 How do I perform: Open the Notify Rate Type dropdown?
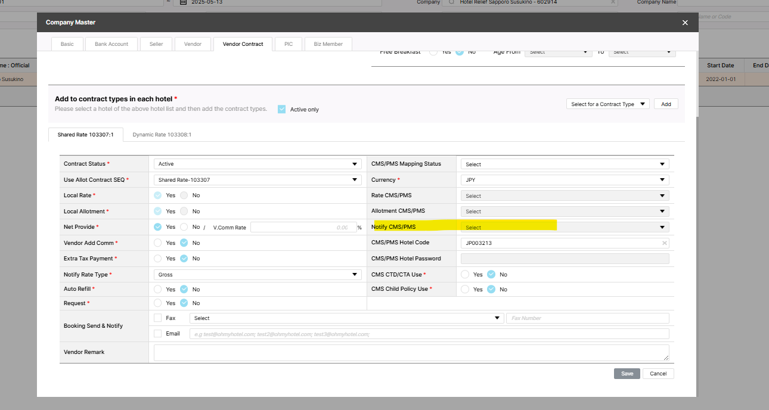257,275
